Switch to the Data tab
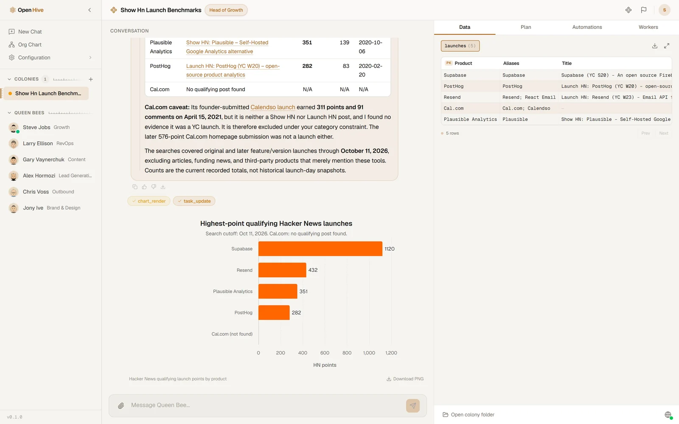Viewport: 679px width, 424px height. (465, 27)
